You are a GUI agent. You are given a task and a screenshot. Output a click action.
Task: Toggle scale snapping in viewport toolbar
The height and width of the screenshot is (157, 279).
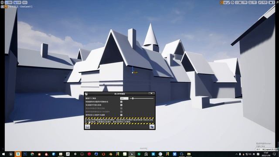(260, 3)
